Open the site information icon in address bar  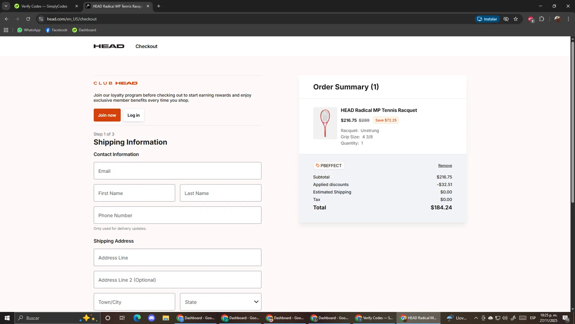pos(41,19)
